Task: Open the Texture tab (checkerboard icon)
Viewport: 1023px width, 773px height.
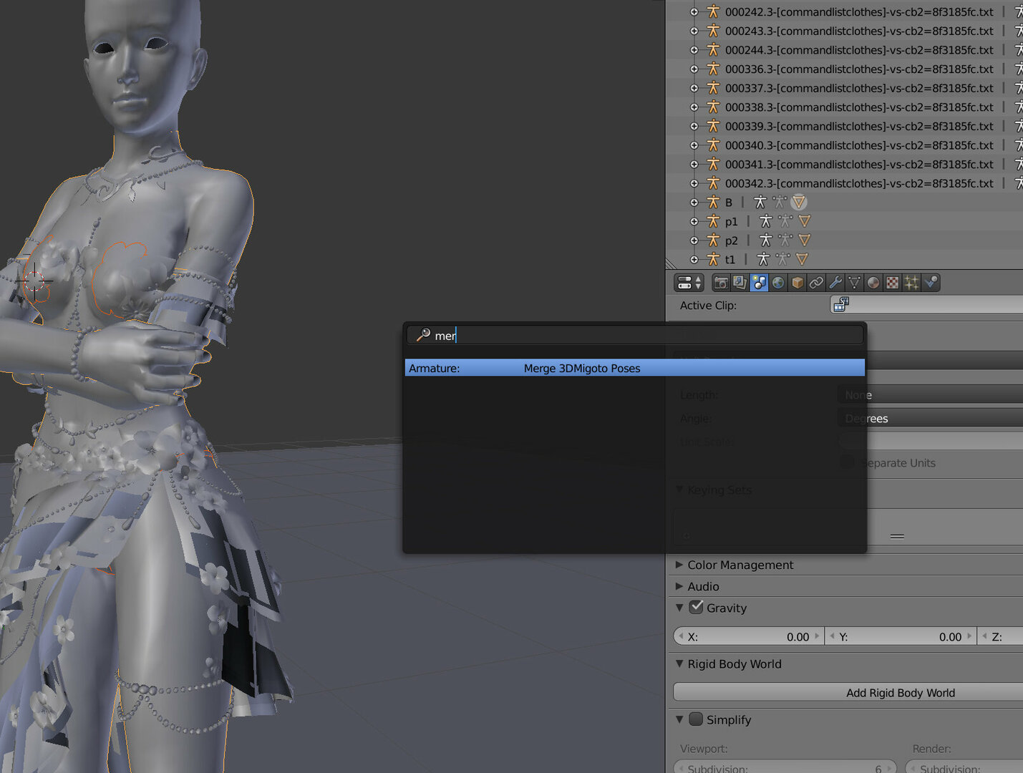Action: point(892,283)
